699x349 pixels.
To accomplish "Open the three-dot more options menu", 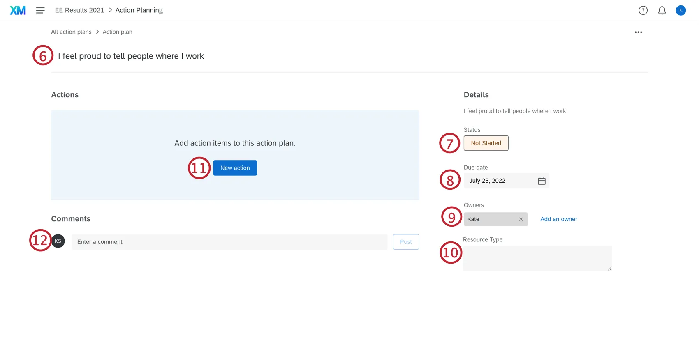I will (638, 32).
